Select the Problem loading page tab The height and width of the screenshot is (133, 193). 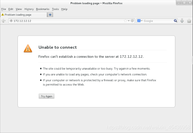coord(24,15)
